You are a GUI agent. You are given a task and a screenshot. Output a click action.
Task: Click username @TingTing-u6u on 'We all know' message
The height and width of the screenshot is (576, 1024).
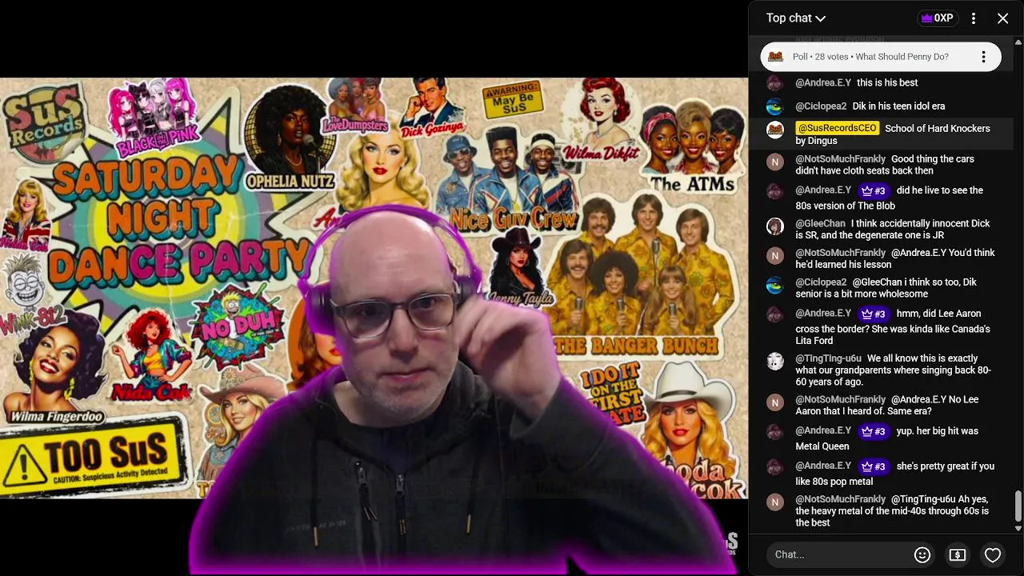(828, 358)
